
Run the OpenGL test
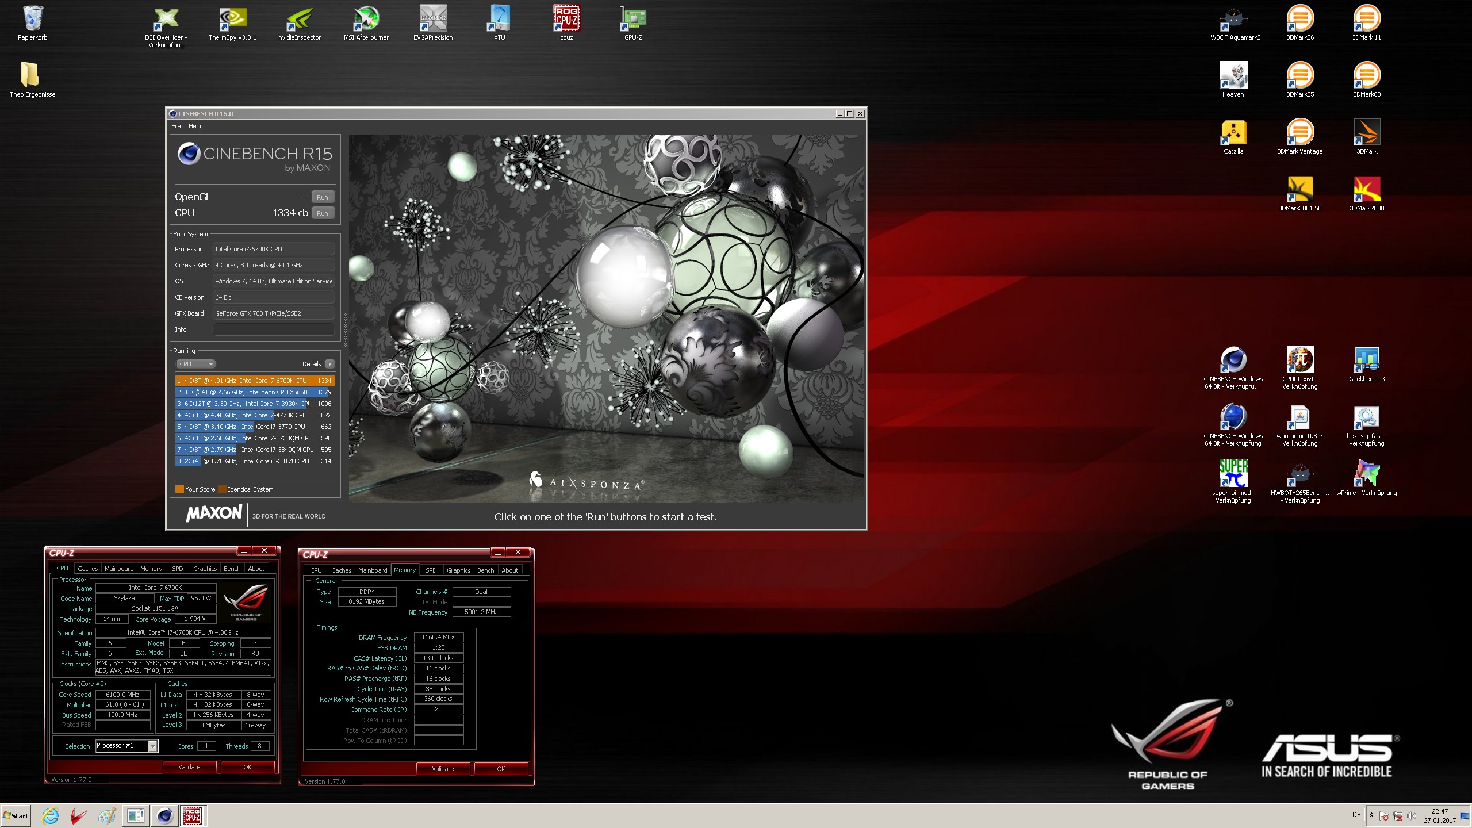[x=323, y=197]
